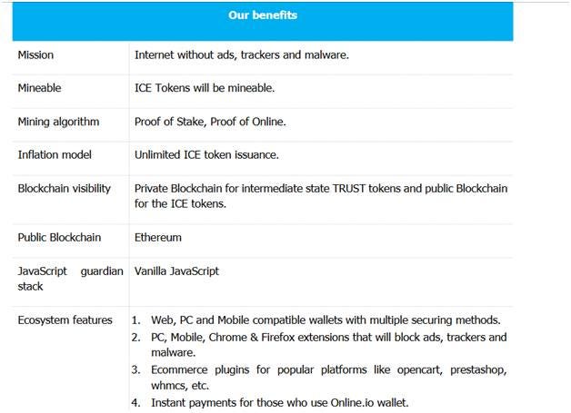Select the Ecosystem features label
571x413 pixels.
point(65,320)
